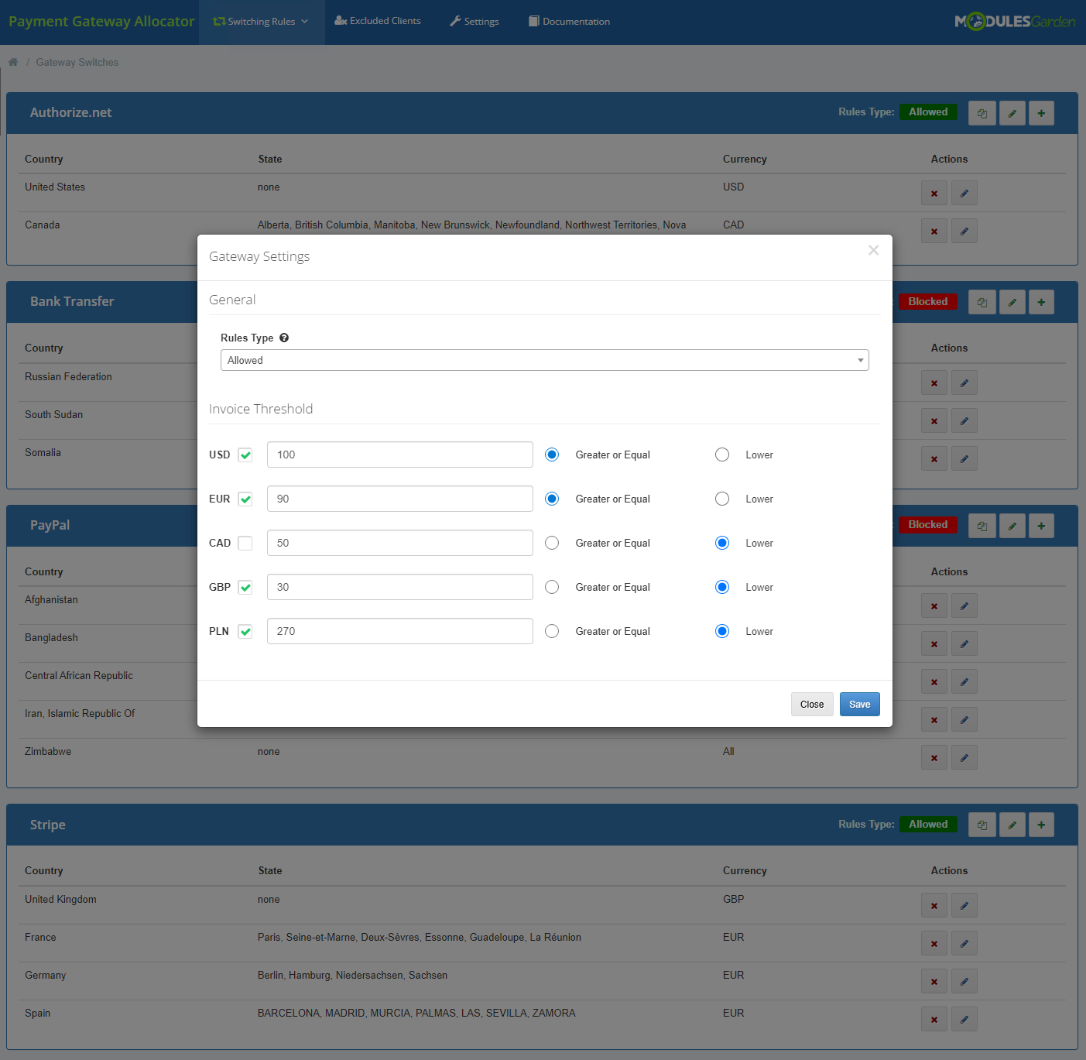Select Greater or Equal for CAD

552,543
